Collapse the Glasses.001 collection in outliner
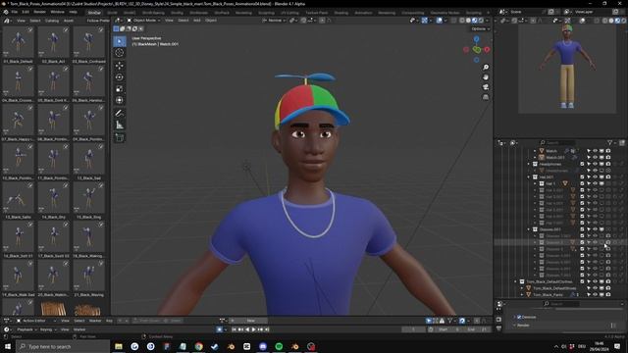Viewport: 628px width, 353px height. [x=529, y=229]
